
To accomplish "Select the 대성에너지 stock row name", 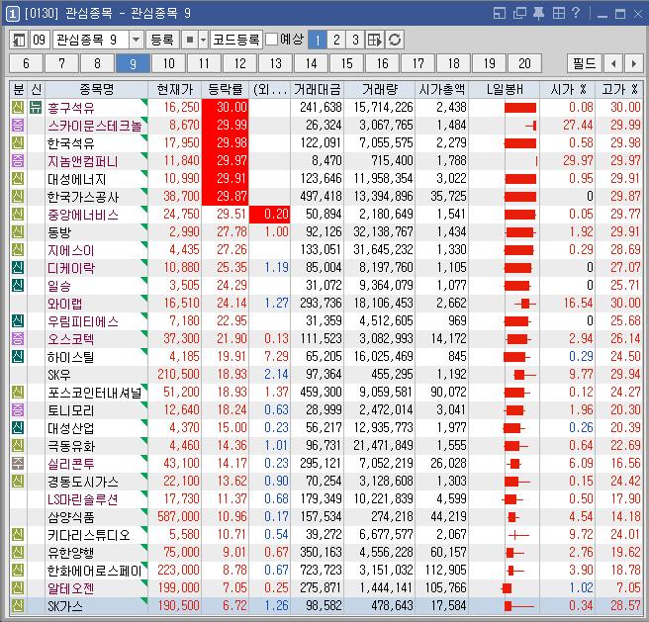I will [x=76, y=179].
